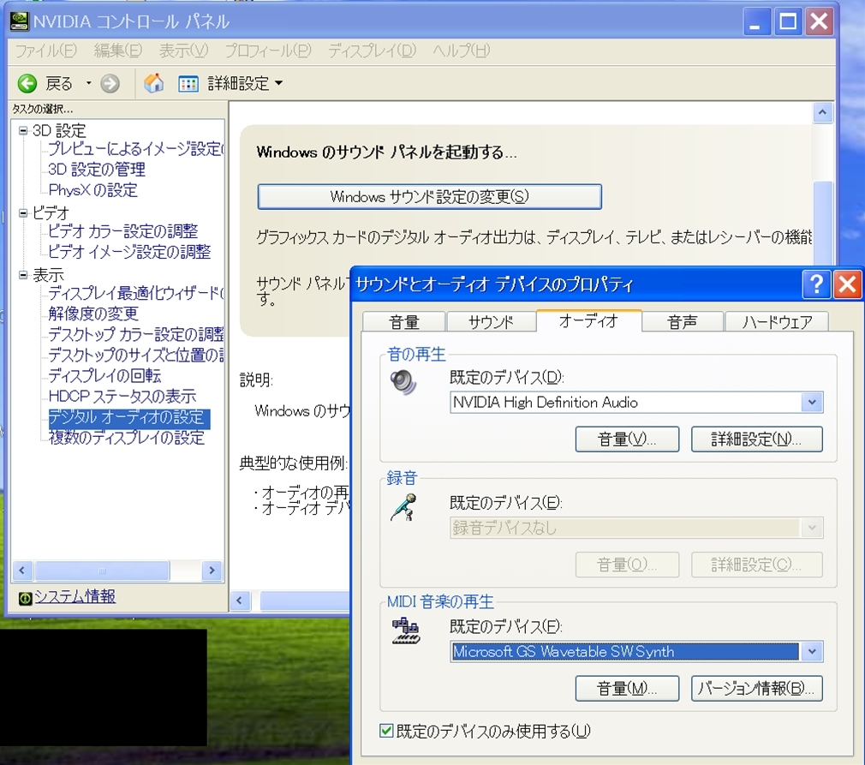The image size is (865, 765).
Task: Open the playback default device dropdown
Action: pyautogui.click(x=812, y=403)
